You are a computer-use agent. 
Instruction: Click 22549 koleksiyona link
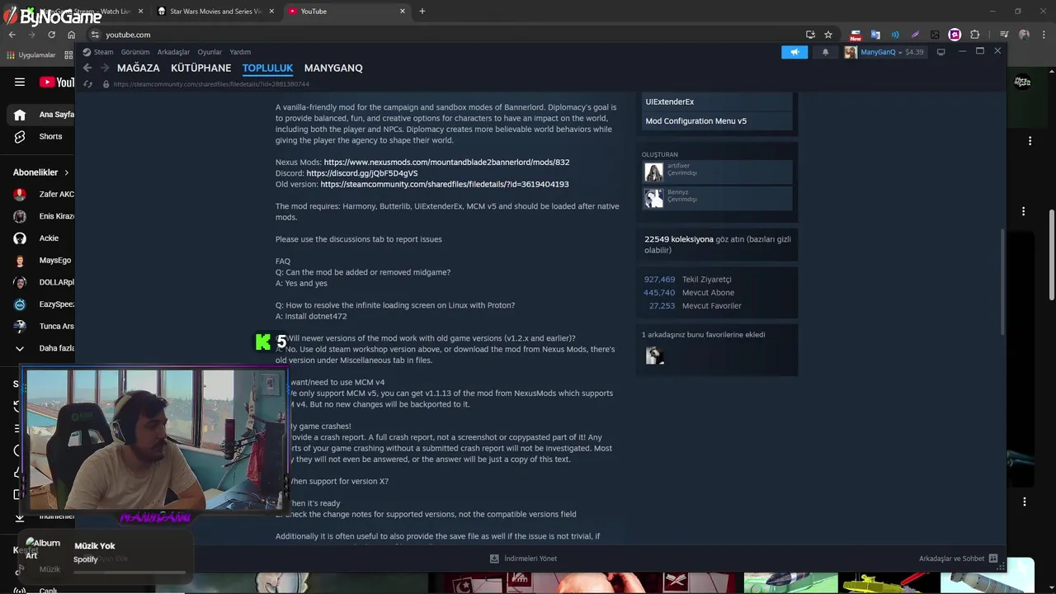[679, 239]
